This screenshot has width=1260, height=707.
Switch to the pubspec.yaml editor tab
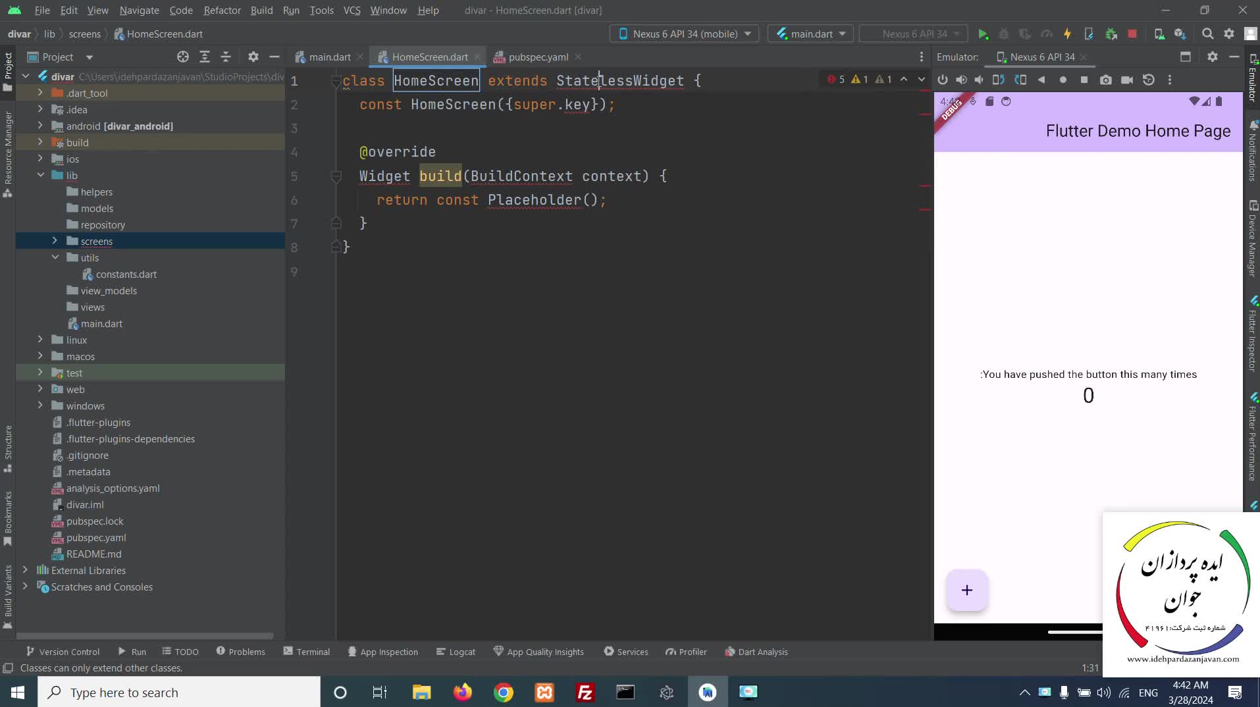[x=538, y=57]
